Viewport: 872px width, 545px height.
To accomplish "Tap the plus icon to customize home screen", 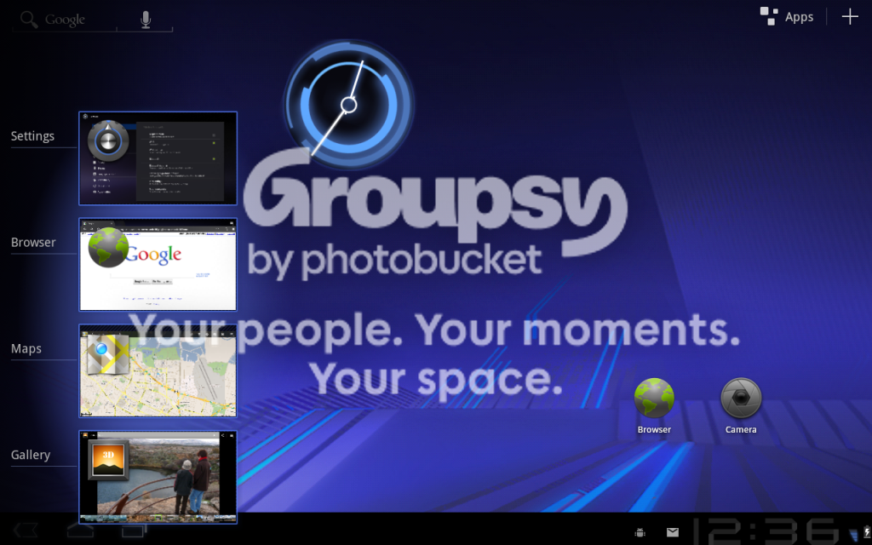I will point(850,17).
